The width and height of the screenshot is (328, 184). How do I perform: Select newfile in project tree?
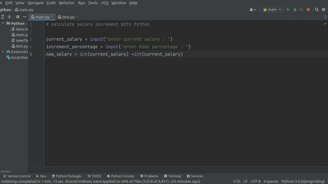point(19,40)
